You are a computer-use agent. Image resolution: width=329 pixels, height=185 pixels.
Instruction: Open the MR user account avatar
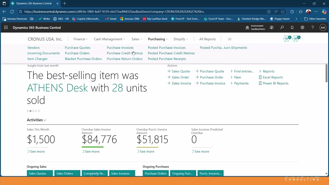(323, 27)
